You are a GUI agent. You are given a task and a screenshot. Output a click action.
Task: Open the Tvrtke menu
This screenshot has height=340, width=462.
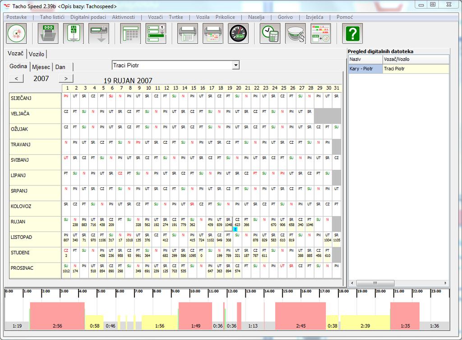pyautogui.click(x=176, y=17)
